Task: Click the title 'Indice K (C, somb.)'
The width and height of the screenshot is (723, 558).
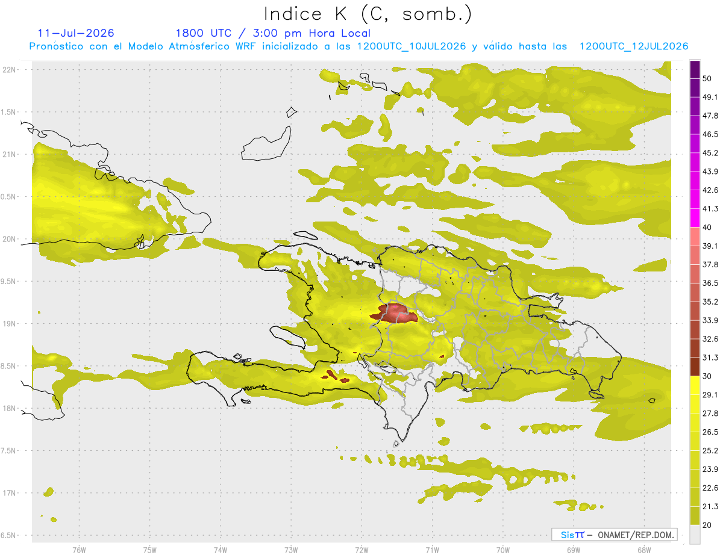Action: pyautogui.click(x=368, y=14)
